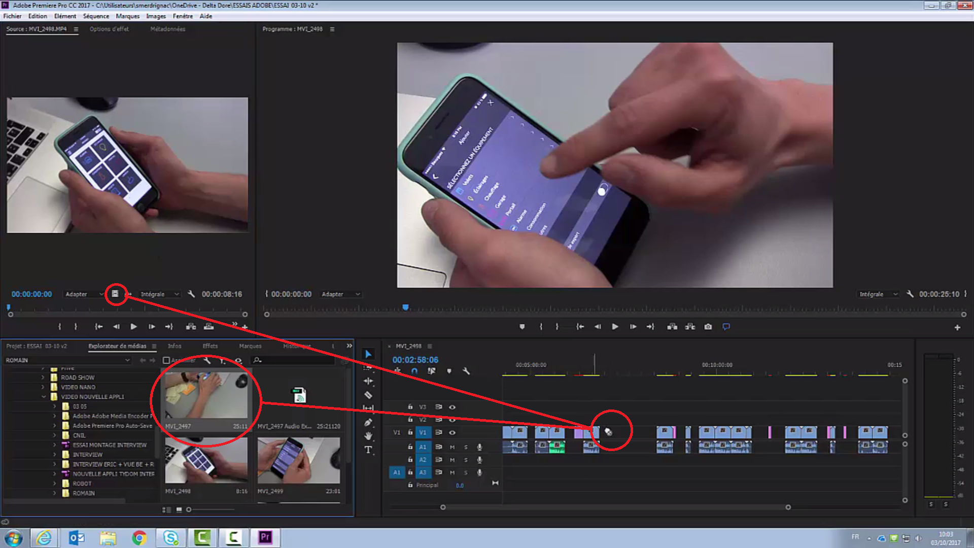974x548 pixels.
Task: Click Extract button in Program monitor
Action: coord(690,327)
